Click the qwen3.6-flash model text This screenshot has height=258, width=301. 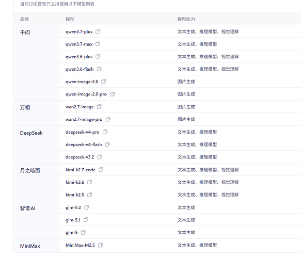(80, 69)
